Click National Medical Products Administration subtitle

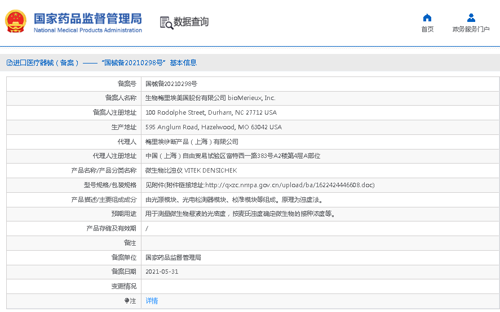(88, 30)
